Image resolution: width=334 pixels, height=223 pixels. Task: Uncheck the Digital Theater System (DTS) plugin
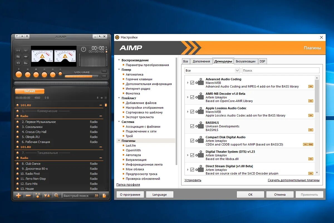pos(192,155)
